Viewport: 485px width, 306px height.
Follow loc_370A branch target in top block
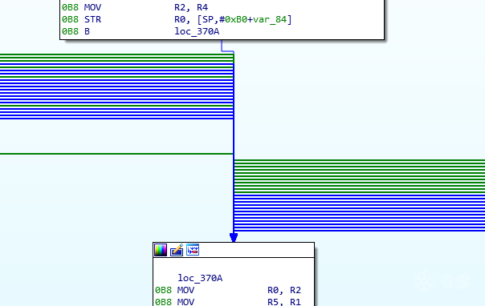point(197,31)
